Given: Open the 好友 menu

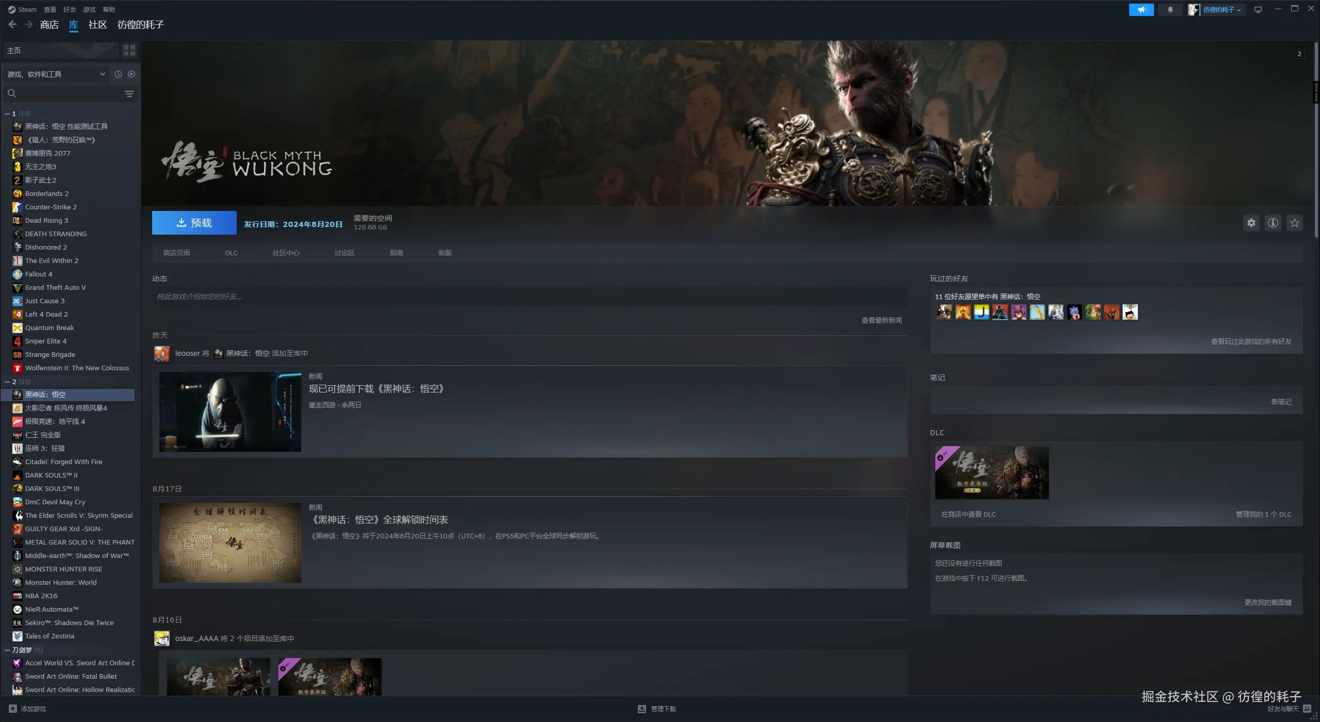Looking at the screenshot, I should tap(69, 9).
